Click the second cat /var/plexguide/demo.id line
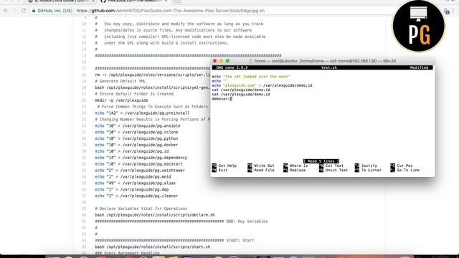This screenshot has width=459, height=258. coord(241,95)
